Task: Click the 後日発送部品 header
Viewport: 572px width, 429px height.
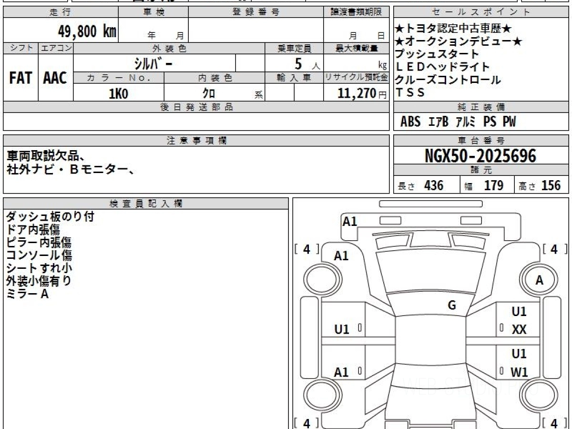Action: pos(196,107)
